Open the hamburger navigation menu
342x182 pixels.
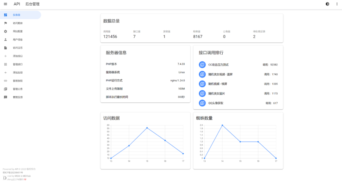tap(5, 4)
